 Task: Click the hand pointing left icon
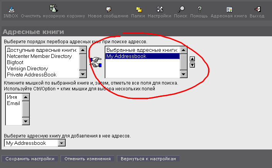tap(96, 65)
